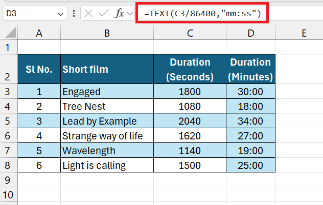Select row 7 header
This screenshot has height=205, width=323.
click(8, 151)
